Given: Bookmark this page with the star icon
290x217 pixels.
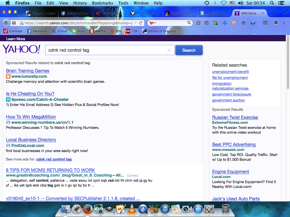Looking at the screenshot, I should (x=199, y=23).
